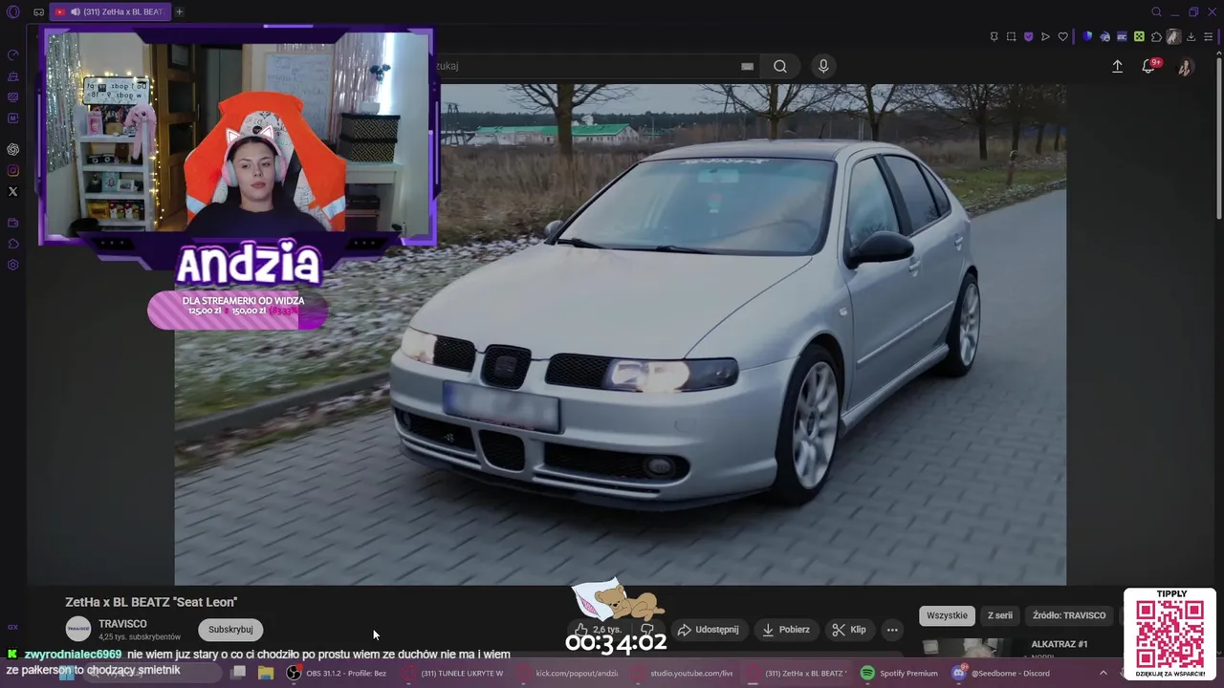The image size is (1224, 688).
Task: Open the Instagram sidebar panel
Action: pyautogui.click(x=12, y=170)
